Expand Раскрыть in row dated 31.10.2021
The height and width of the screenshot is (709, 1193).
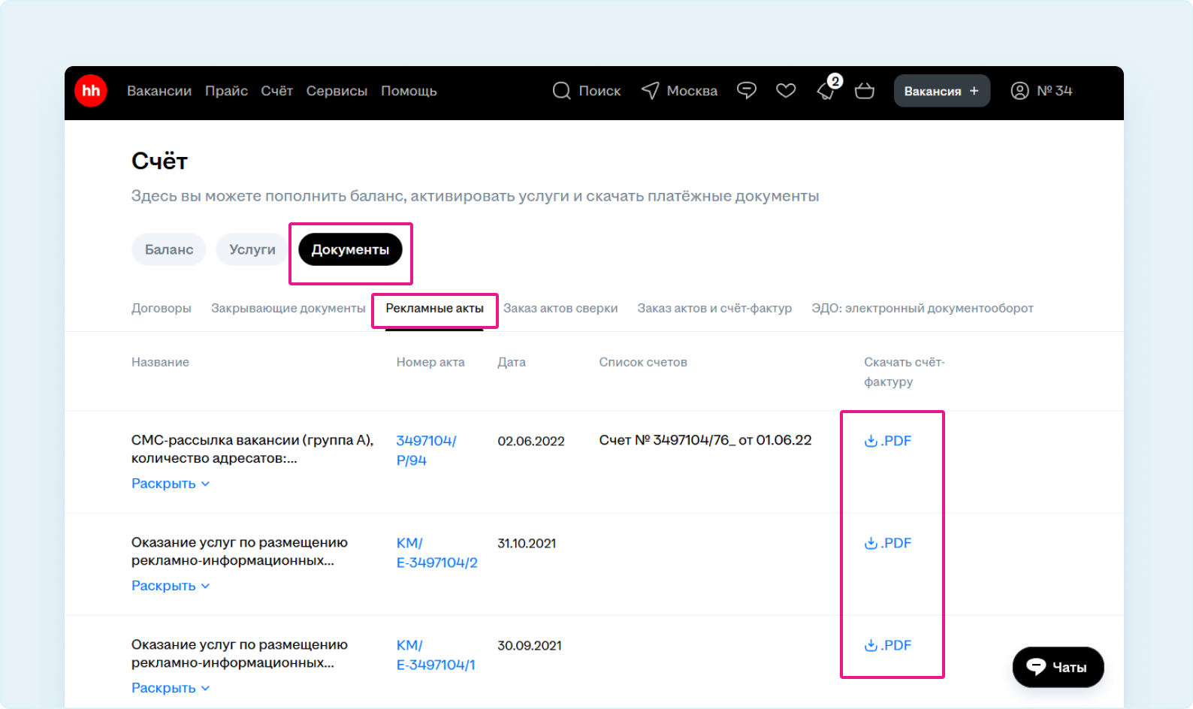(x=171, y=586)
